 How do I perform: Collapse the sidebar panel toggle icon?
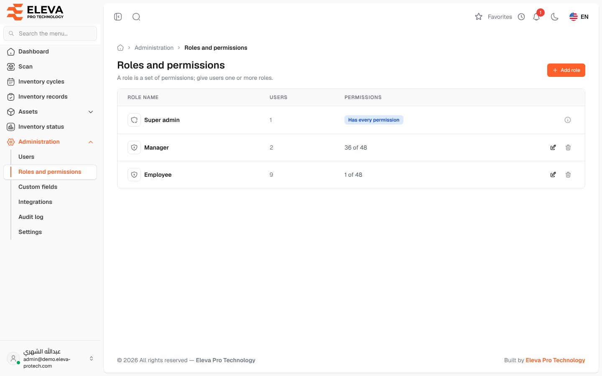tap(118, 17)
